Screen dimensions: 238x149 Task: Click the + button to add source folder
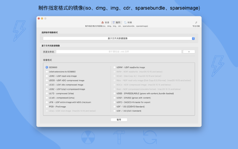189,52
